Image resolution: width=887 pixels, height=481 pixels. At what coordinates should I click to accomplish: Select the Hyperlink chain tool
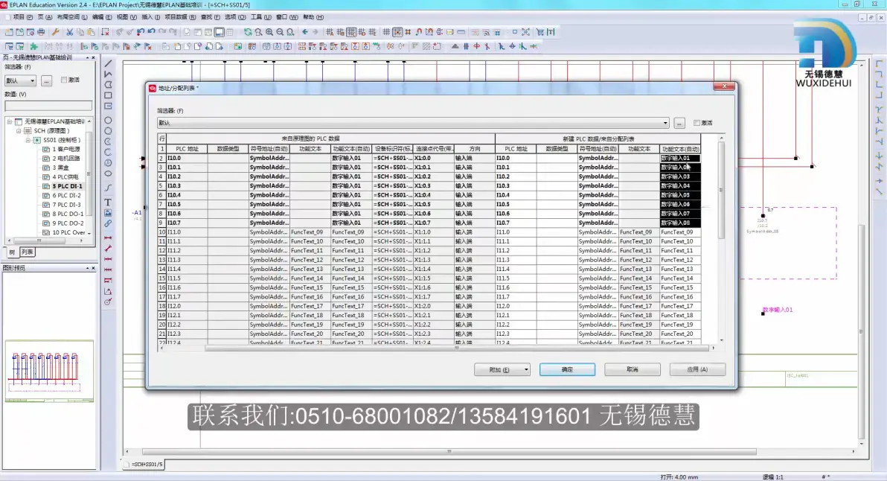tap(108, 223)
